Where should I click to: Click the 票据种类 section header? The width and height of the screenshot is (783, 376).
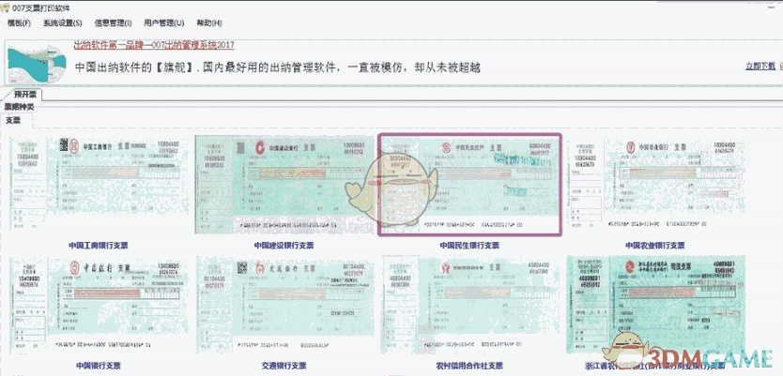tap(19, 107)
